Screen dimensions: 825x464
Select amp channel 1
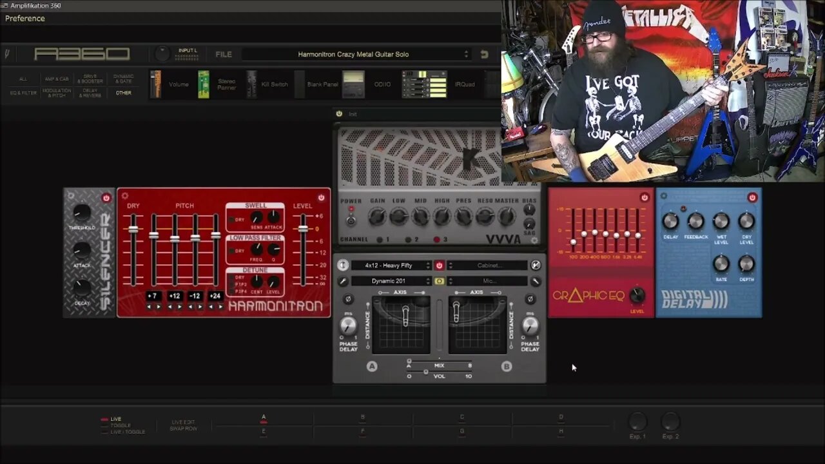pos(379,240)
